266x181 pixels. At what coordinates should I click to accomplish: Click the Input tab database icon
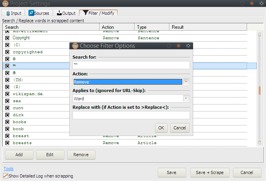(x=7, y=13)
